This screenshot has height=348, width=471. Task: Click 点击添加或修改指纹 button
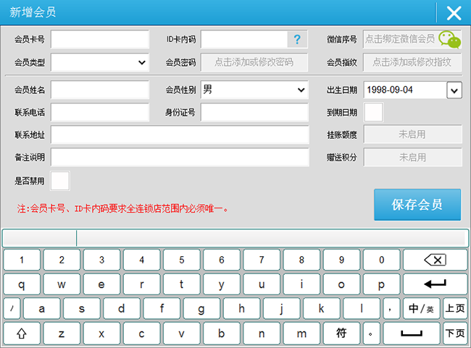pyautogui.click(x=412, y=63)
